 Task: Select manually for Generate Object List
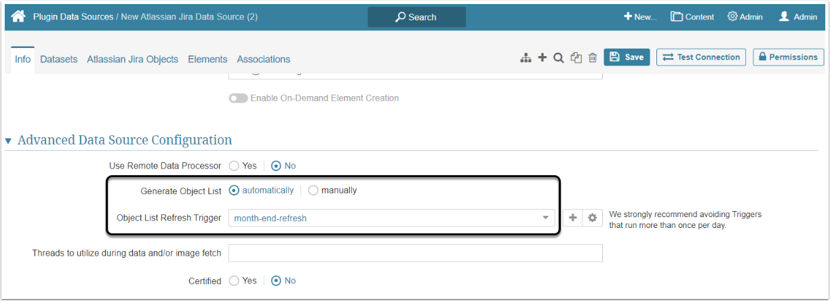[x=313, y=191]
